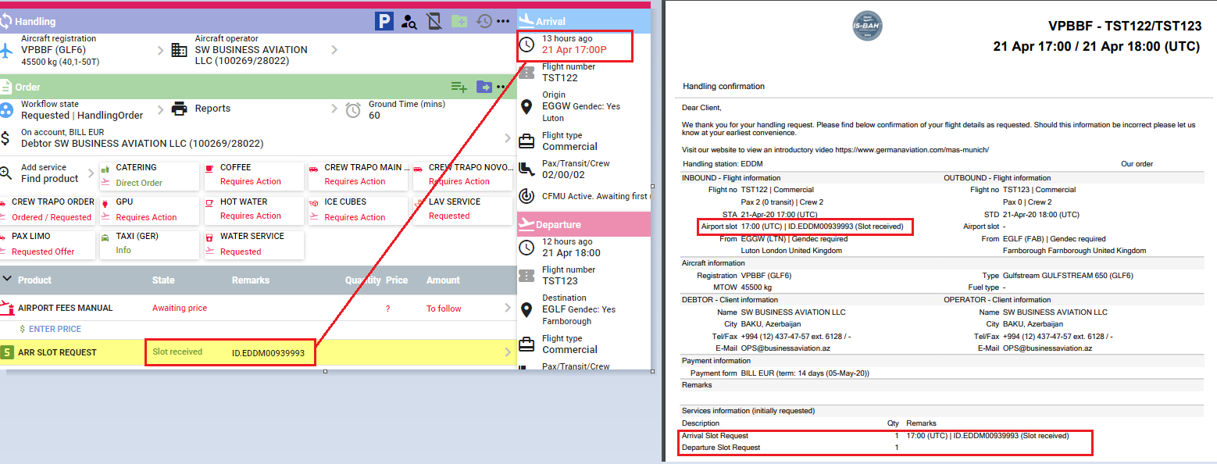Click the green S slot request icon
Screen dimensions: 1217x464
7,352
